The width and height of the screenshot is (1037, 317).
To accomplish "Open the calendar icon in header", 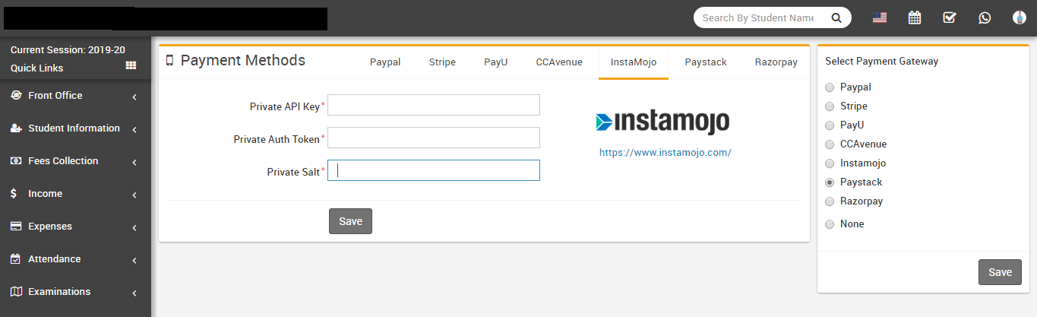I will [x=915, y=17].
